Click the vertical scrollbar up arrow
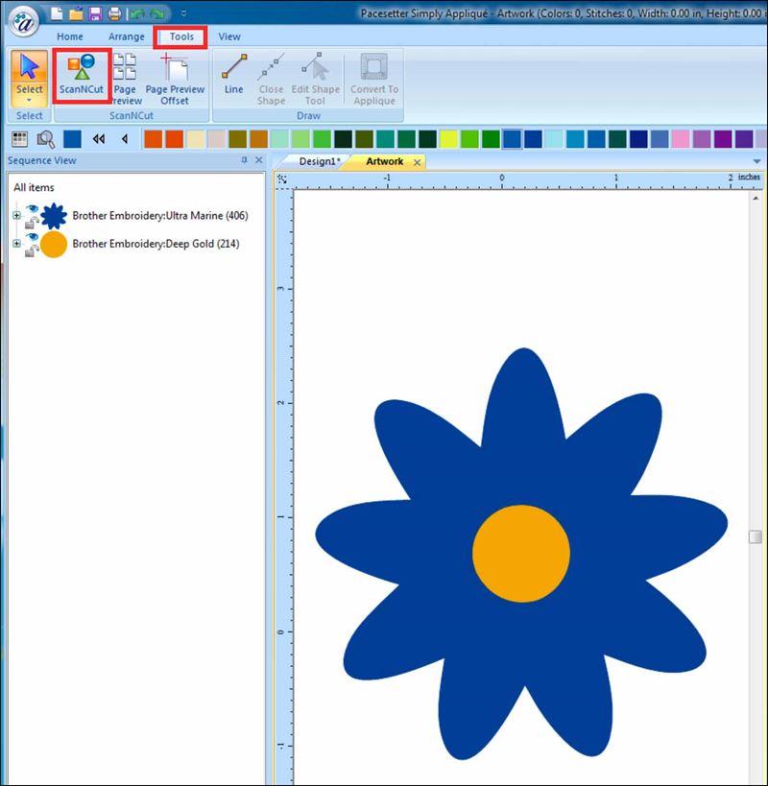The image size is (768, 786). coord(756,199)
